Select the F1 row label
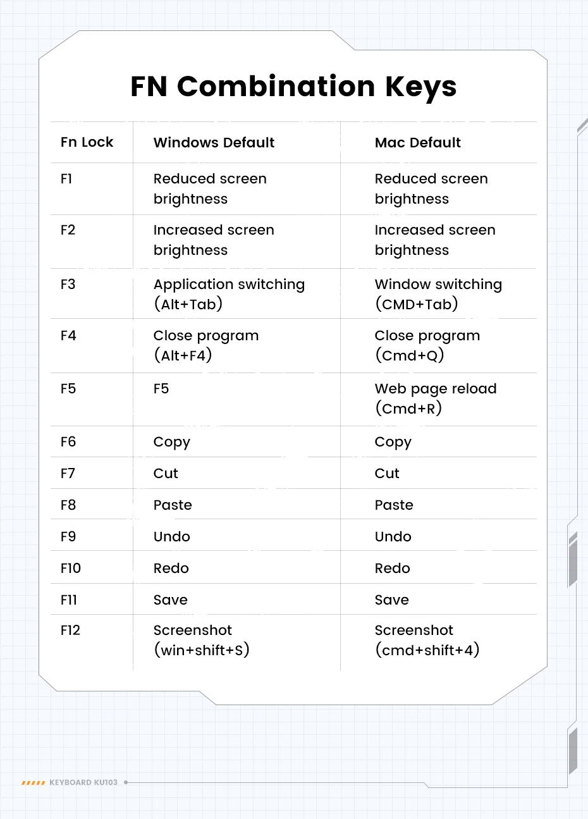Viewport: 588px width, 819px height. (x=66, y=179)
